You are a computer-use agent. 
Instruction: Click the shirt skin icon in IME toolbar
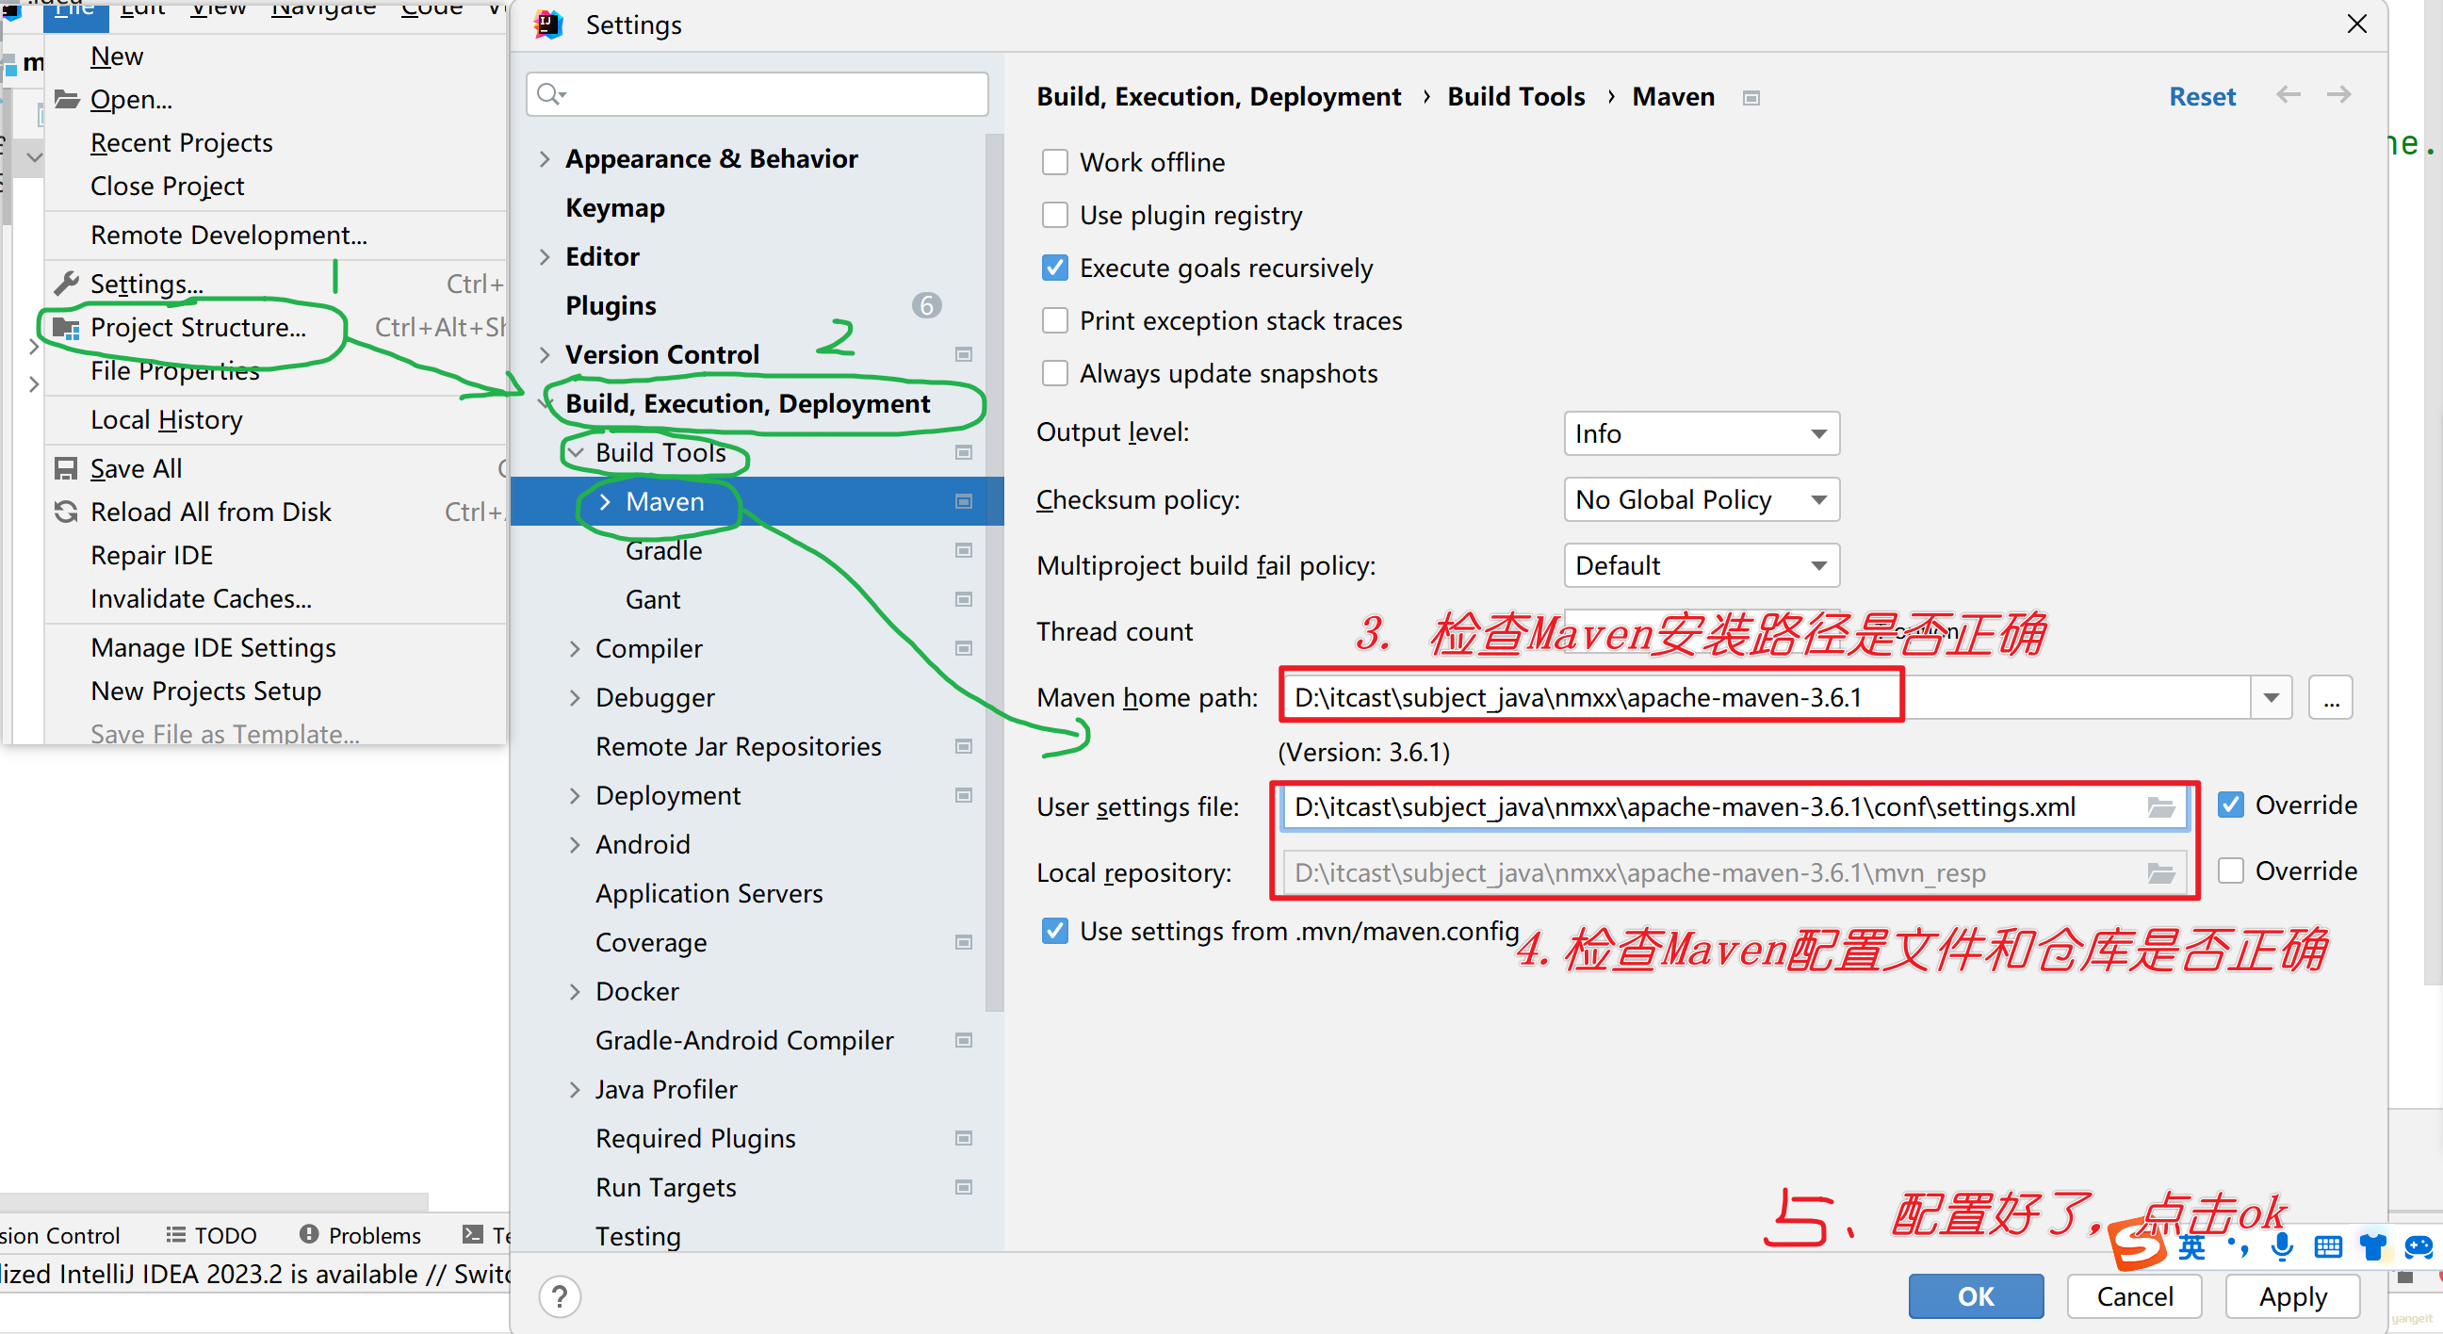tap(2373, 1246)
